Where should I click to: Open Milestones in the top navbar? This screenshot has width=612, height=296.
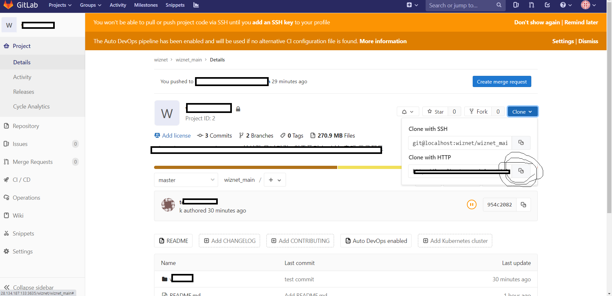pyautogui.click(x=146, y=5)
